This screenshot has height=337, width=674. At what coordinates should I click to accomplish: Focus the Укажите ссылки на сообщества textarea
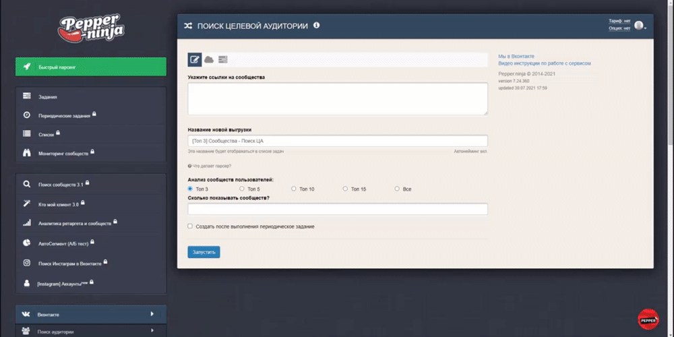tap(338, 99)
